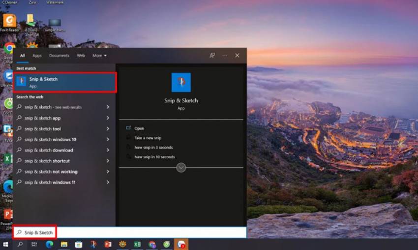Image resolution: width=418 pixels, height=250 pixels.
Task: Click the Windows Start button
Action: tap(5, 244)
